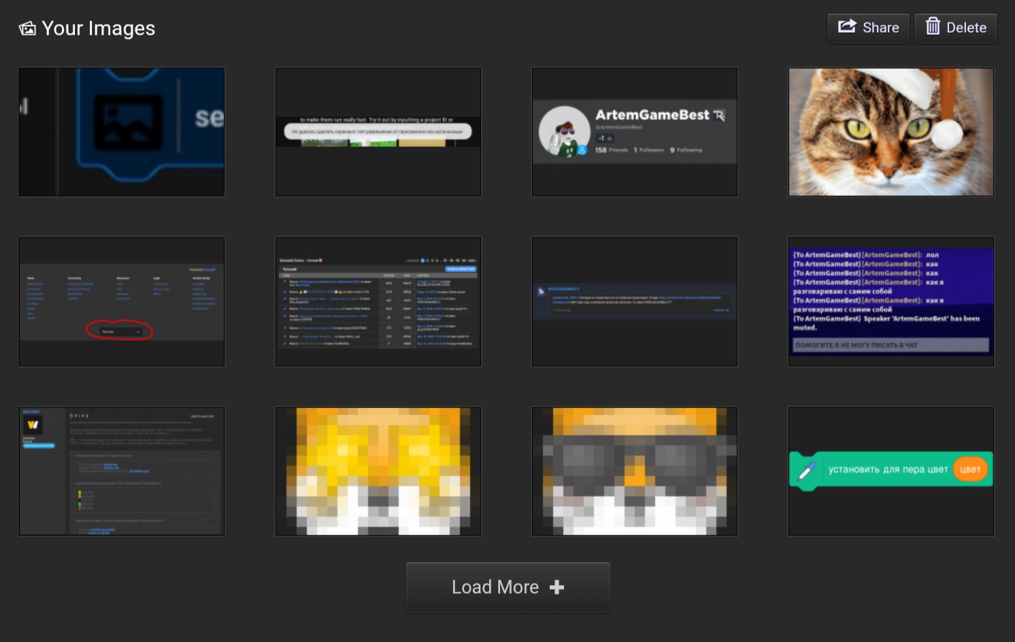The width and height of the screenshot is (1015, 642).
Task: Open the pixelated sunglasses avatar thumbnail
Action: point(634,471)
